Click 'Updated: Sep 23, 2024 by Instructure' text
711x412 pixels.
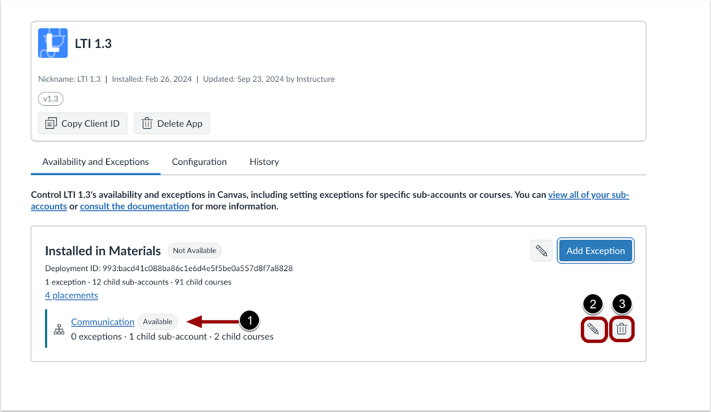coord(269,79)
